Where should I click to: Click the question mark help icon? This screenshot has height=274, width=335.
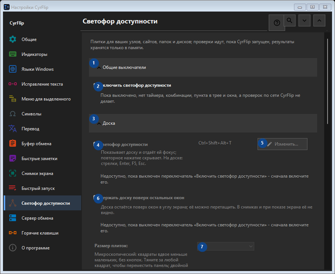pos(277,23)
